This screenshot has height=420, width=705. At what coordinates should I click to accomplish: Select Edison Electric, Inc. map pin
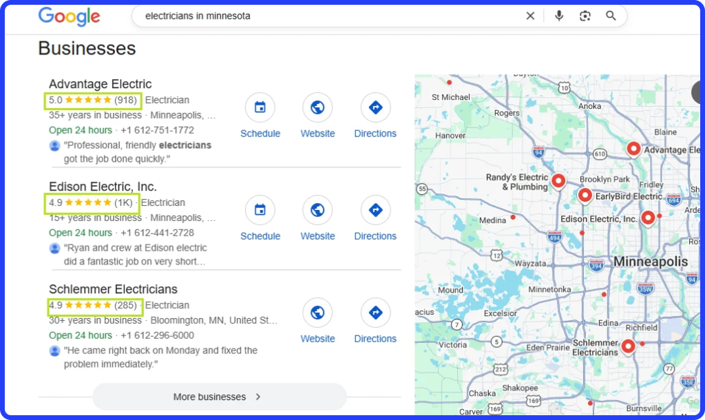coord(647,218)
